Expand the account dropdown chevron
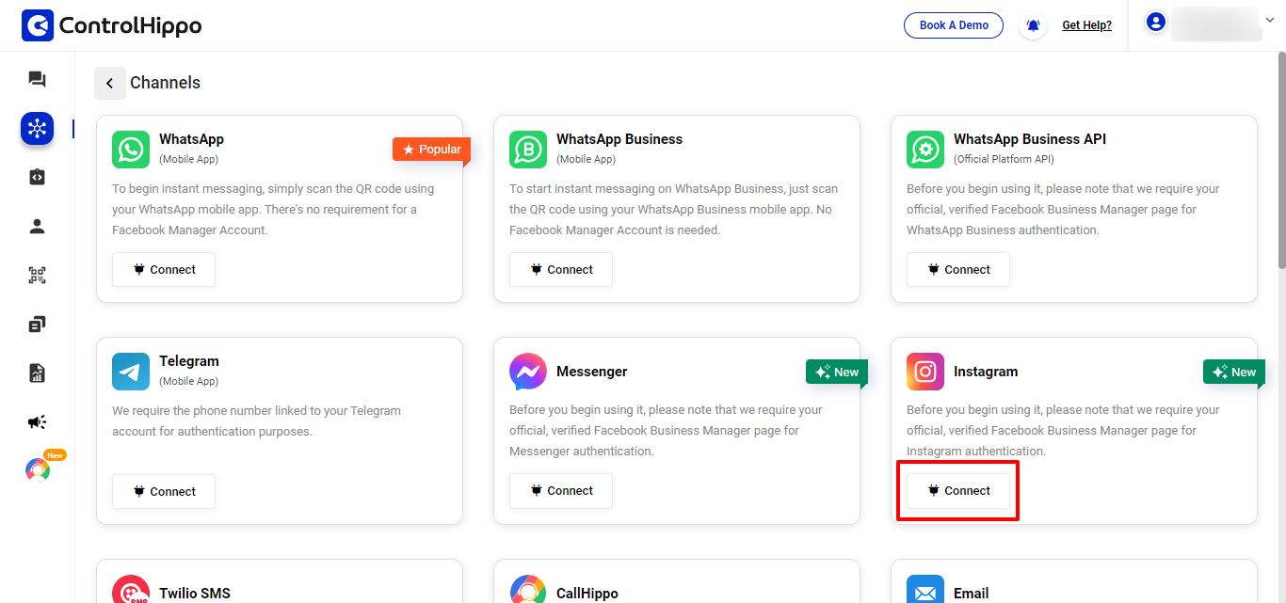Viewport: 1286px width, 603px height. [1271, 21]
